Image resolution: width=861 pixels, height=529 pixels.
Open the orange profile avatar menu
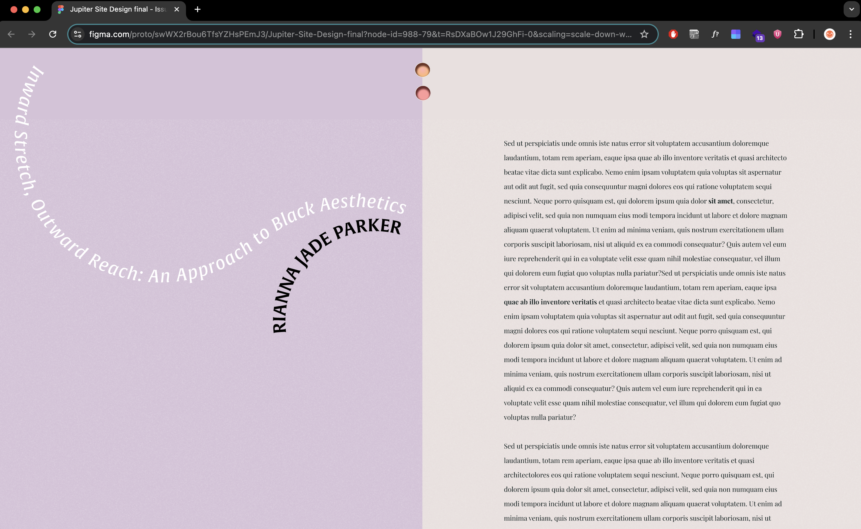coord(829,34)
